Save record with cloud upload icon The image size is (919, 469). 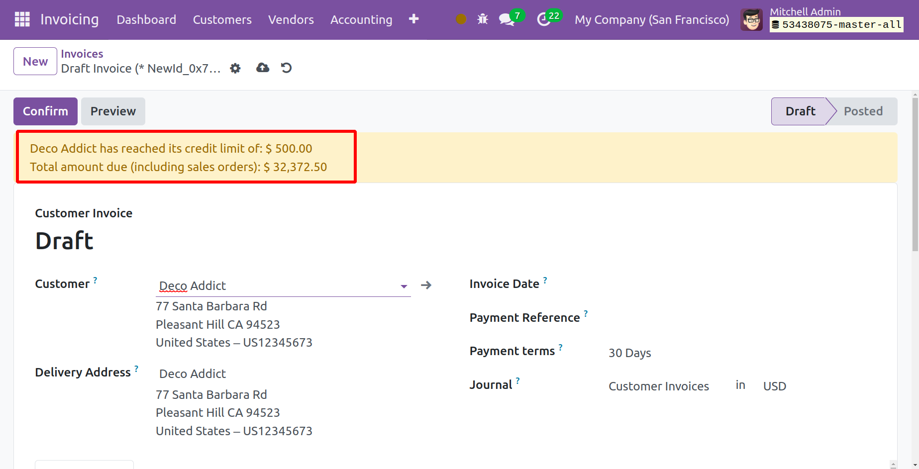click(263, 68)
